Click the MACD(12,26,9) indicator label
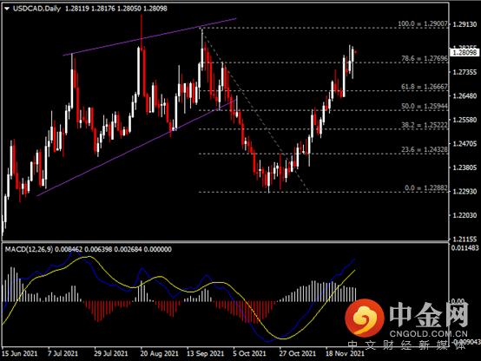The width and height of the screenshot is (481, 361). pos(29,249)
